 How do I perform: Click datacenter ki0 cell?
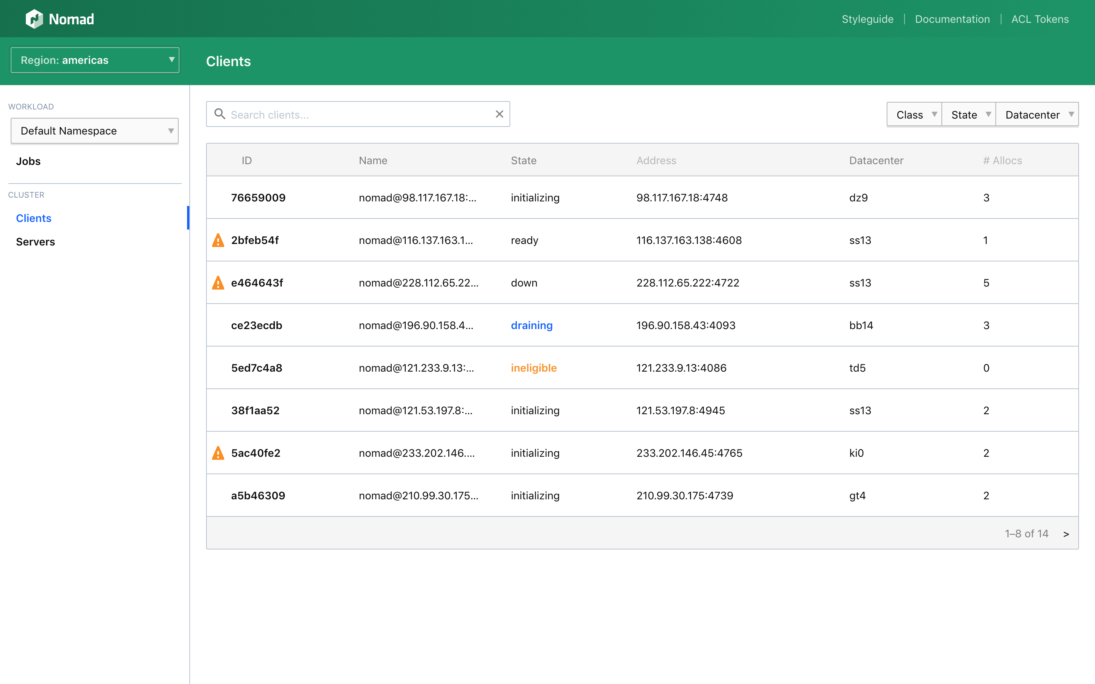[857, 453]
